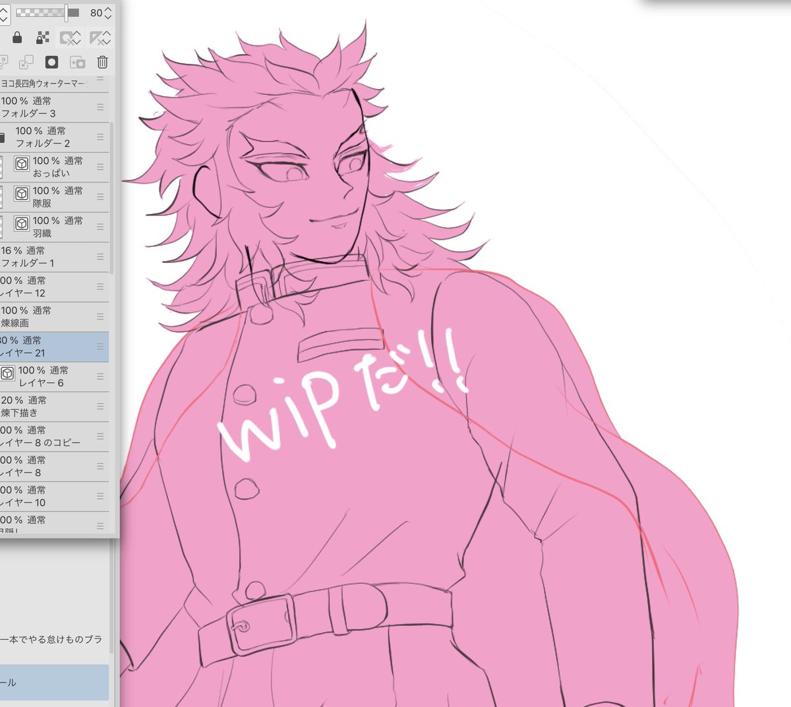Select the 隊服 layer row
The height and width of the screenshot is (707, 791).
[54, 197]
